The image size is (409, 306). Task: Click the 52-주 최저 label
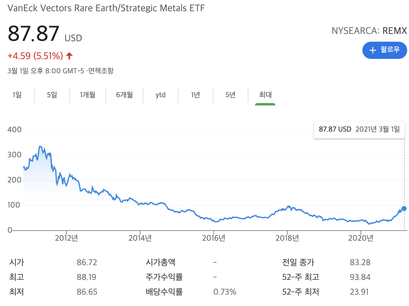[x=301, y=292]
